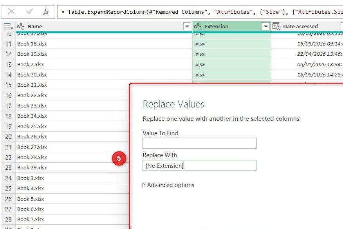Select cell Book 21.xlsx
Screen dimensions: 343x229
(x=72, y=85)
